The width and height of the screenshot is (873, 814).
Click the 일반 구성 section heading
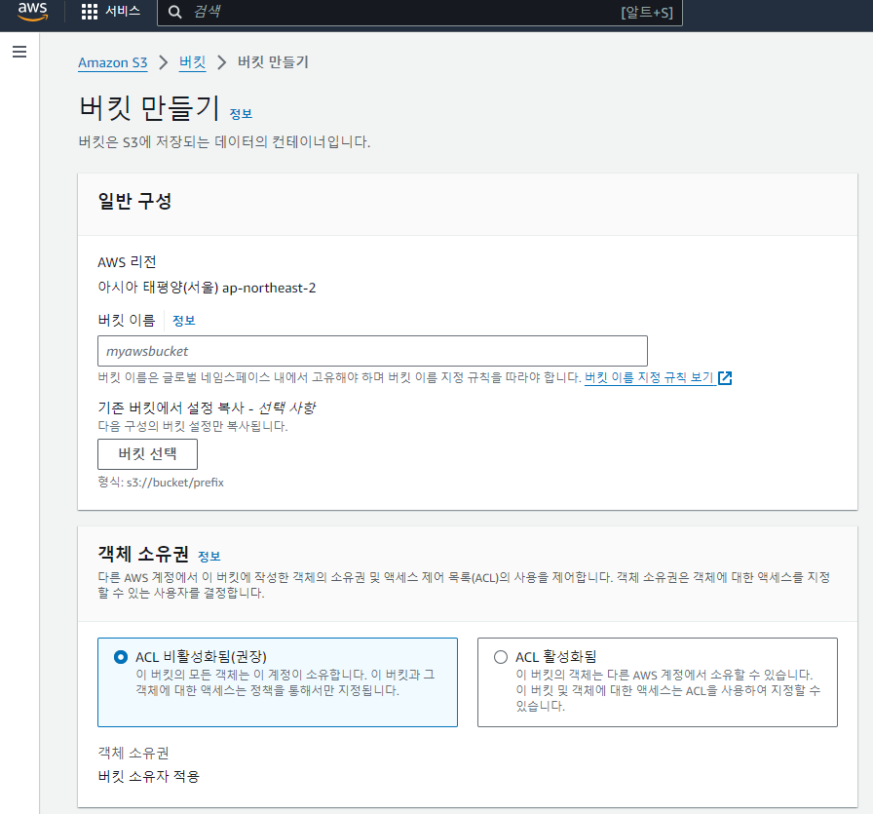coord(134,201)
